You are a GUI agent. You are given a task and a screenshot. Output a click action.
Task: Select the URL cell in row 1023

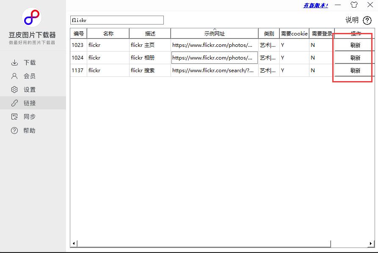tap(215, 45)
